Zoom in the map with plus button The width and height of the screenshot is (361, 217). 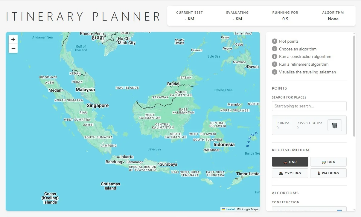13,39
